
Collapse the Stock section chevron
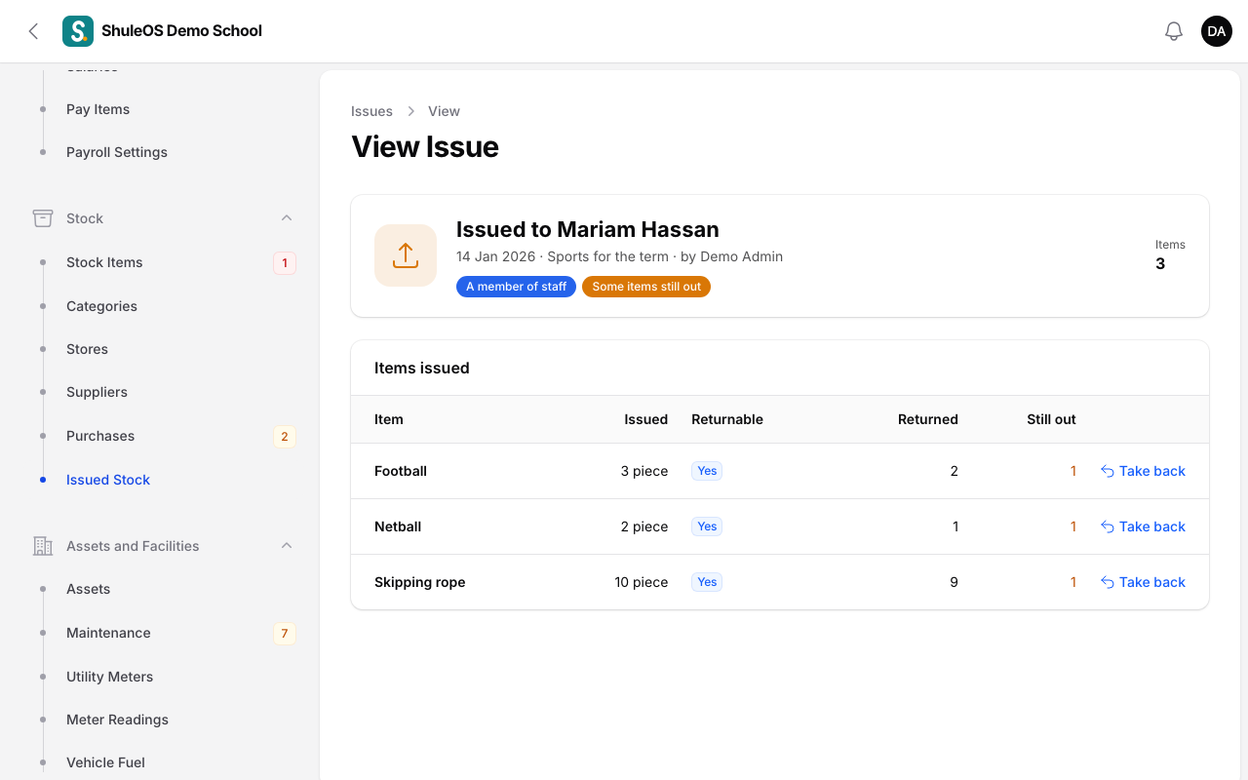(287, 218)
